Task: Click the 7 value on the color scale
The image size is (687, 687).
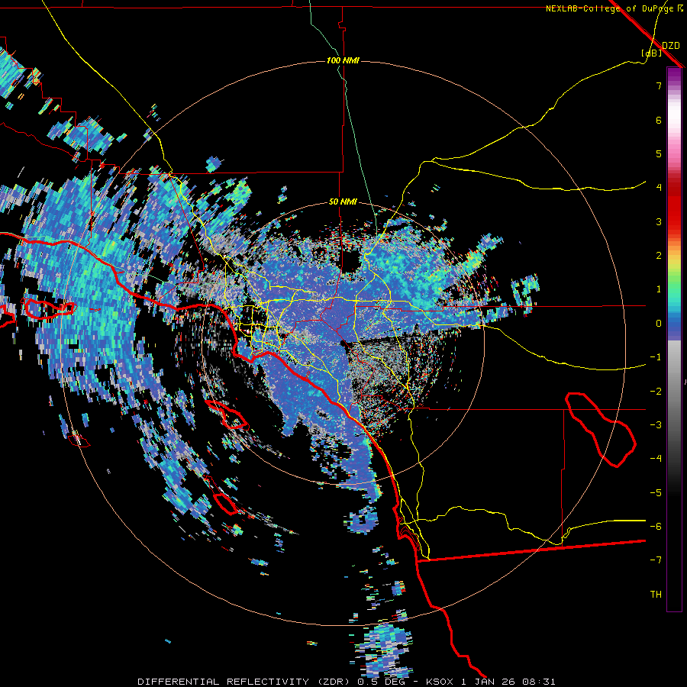Action: [659, 85]
